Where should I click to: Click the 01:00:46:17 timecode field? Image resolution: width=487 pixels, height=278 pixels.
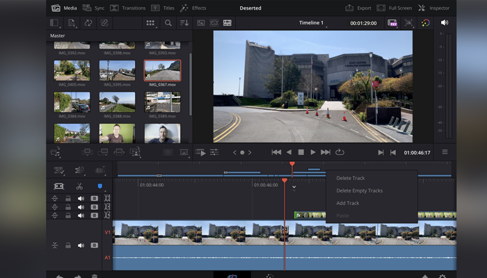[x=417, y=153]
